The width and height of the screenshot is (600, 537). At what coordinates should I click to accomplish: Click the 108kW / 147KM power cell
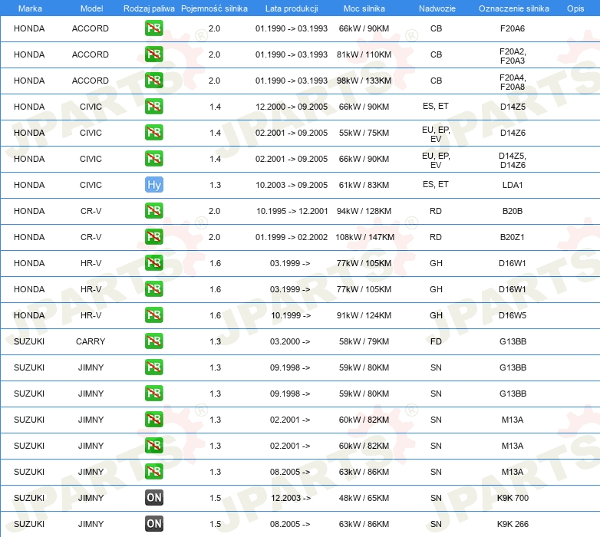pyautogui.click(x=364, y=237)
